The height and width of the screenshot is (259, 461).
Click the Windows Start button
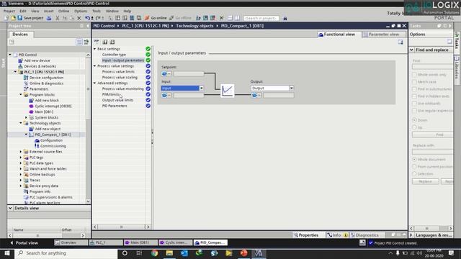[6, 253]
